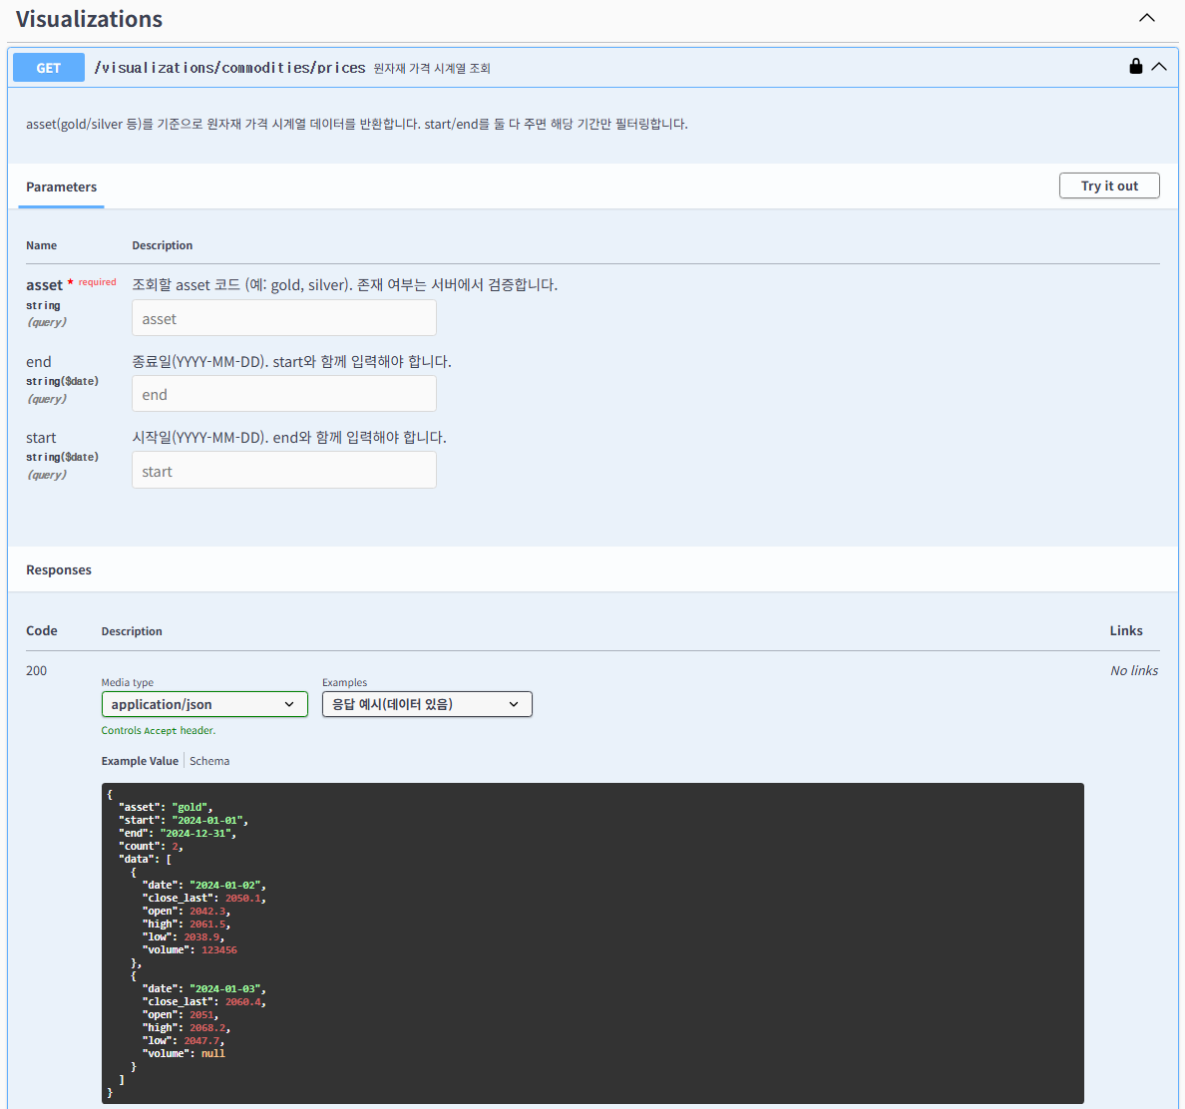Click the /visualizations/commodities/prices endpoint path
Screen dimensions: 1185x1109
click(229, 68)
